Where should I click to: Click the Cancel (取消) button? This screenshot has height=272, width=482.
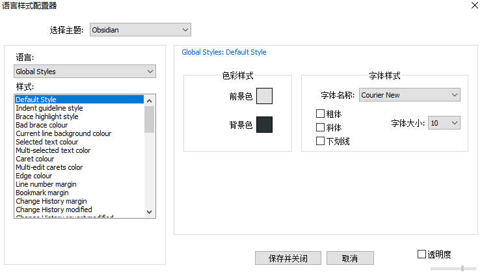350,258
